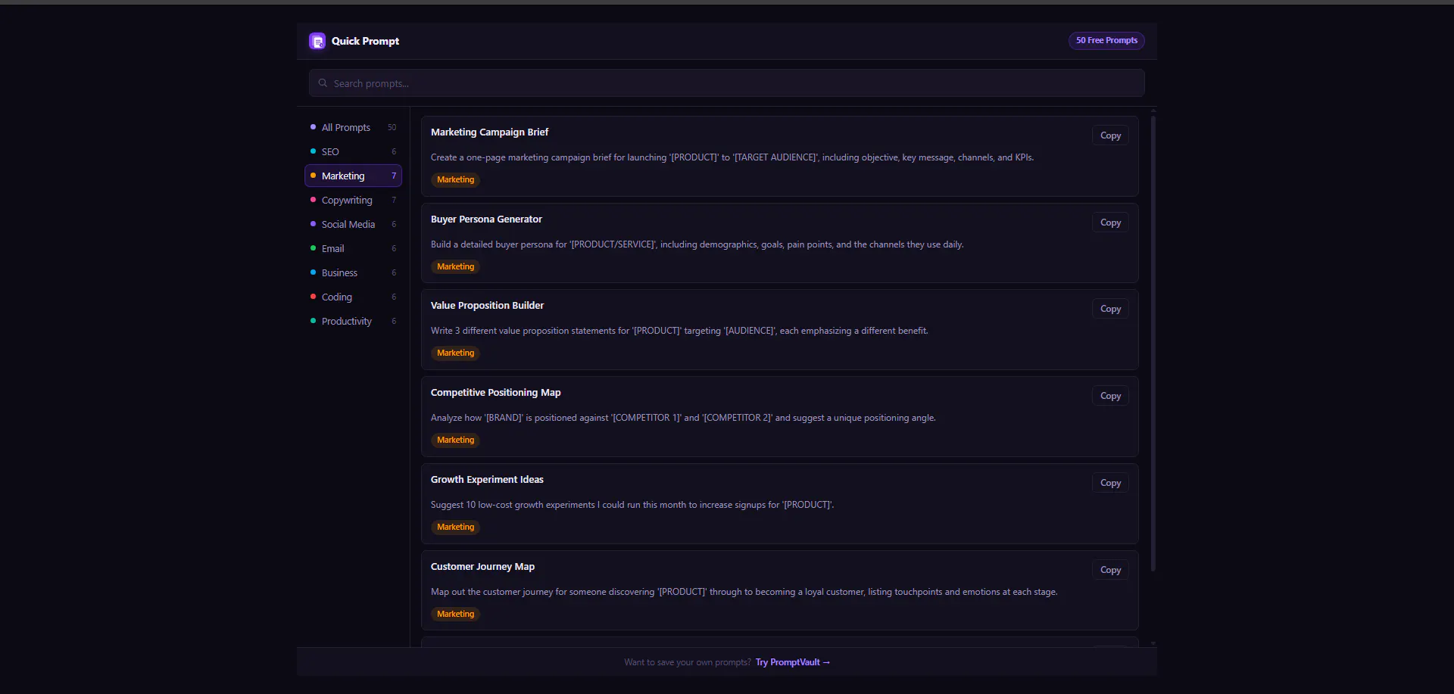The width and height of the screenshot is (1454, 694).
Task: Click the campaign brief description text
Action: (732, 157)
